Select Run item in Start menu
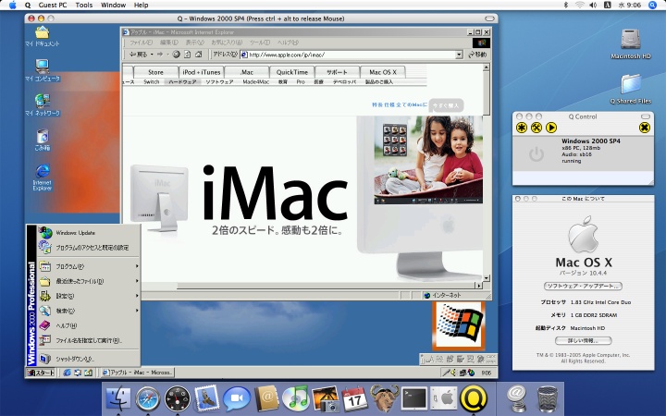The image size is (666, 416). coord(89,340)
